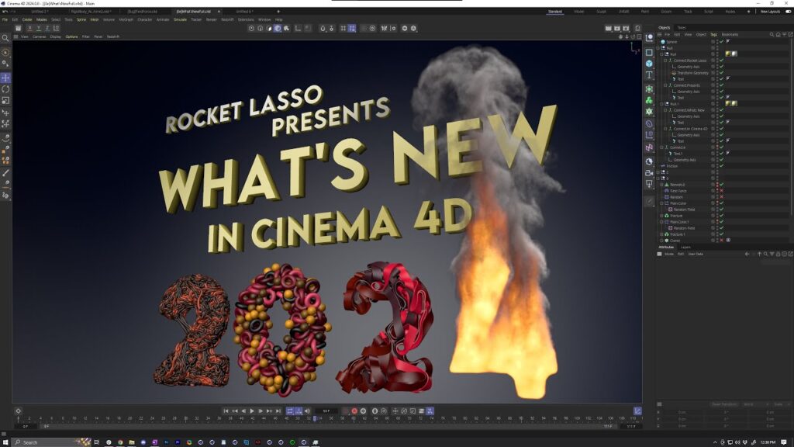
Task: Open Object Manager search icon
Action: click(x=772, y=34)
